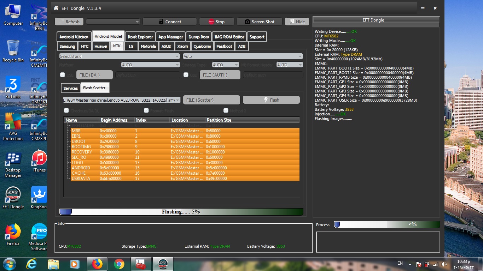Select the InfinityBox CM2MTK desktop shortcut
The width and height of the screenshot is (483, 271).
pos(39,54)
